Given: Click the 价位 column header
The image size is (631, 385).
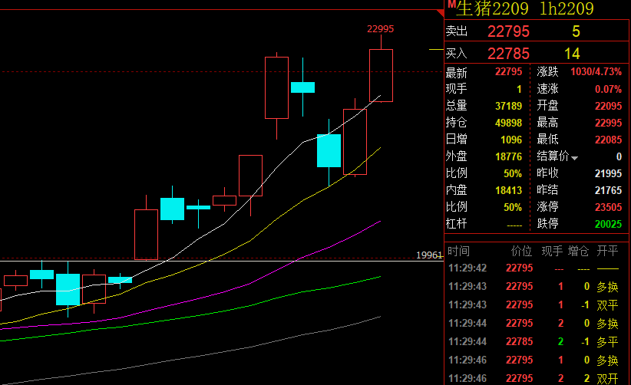Looking at the screenshot, I should 521,252.
